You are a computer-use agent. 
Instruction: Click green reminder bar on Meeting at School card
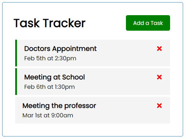[x=16, y=82]
